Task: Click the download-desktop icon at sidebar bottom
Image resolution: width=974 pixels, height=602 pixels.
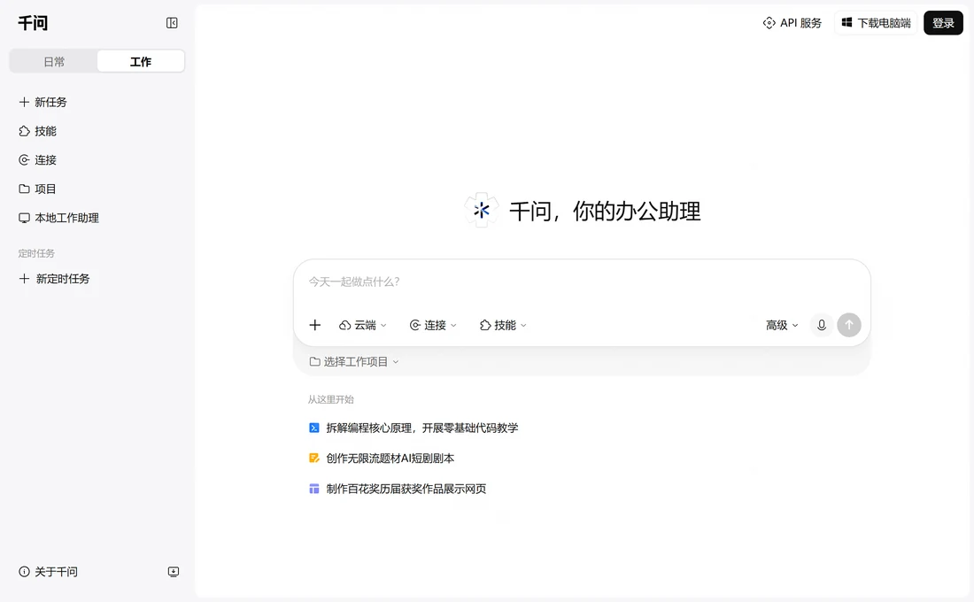Action: (174, 572)
